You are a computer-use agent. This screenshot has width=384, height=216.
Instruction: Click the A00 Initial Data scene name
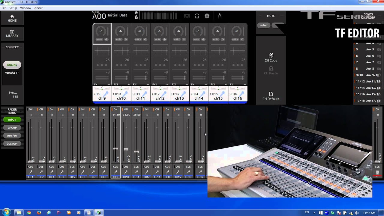point(110,16)
